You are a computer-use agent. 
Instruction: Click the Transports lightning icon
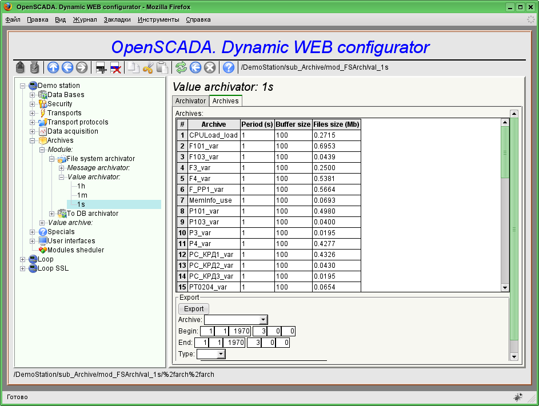coord(43,113)
